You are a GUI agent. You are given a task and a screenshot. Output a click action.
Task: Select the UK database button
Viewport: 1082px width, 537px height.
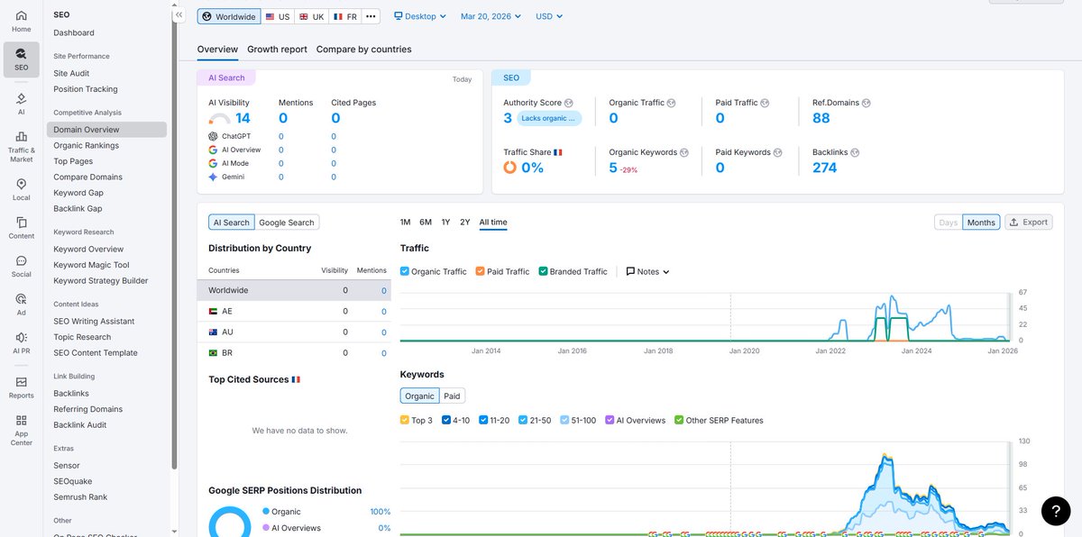tap(311, 16)
